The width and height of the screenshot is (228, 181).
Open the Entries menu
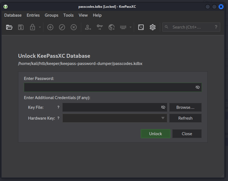(x=33, y=15)
